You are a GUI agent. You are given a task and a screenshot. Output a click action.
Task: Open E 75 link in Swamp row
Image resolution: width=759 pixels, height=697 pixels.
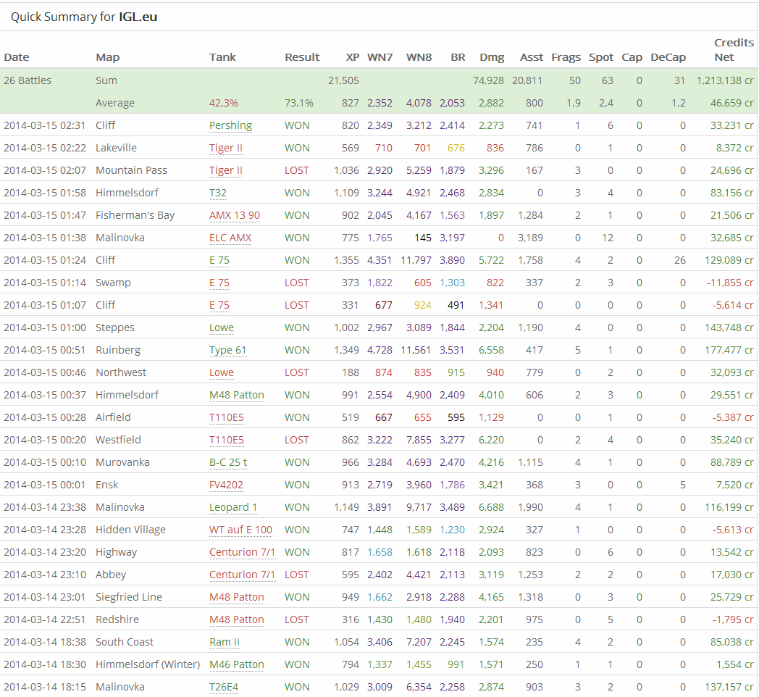219,283
